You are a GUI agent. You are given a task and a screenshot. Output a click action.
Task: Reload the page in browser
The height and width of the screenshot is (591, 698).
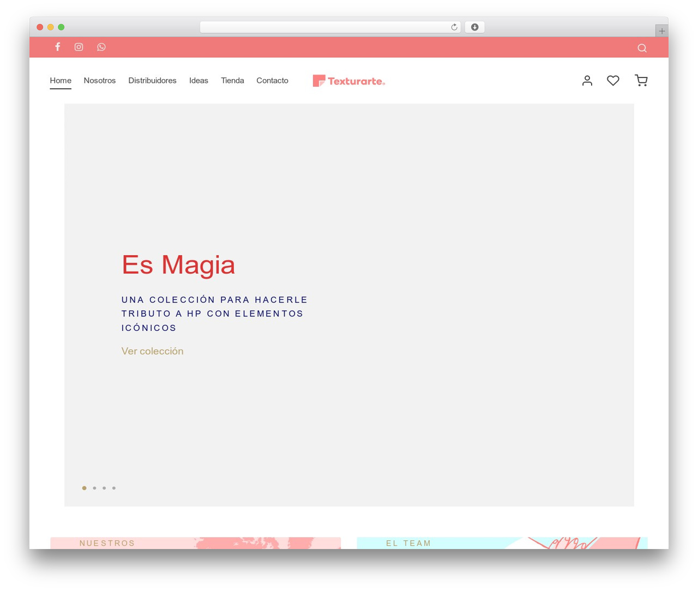454,27
